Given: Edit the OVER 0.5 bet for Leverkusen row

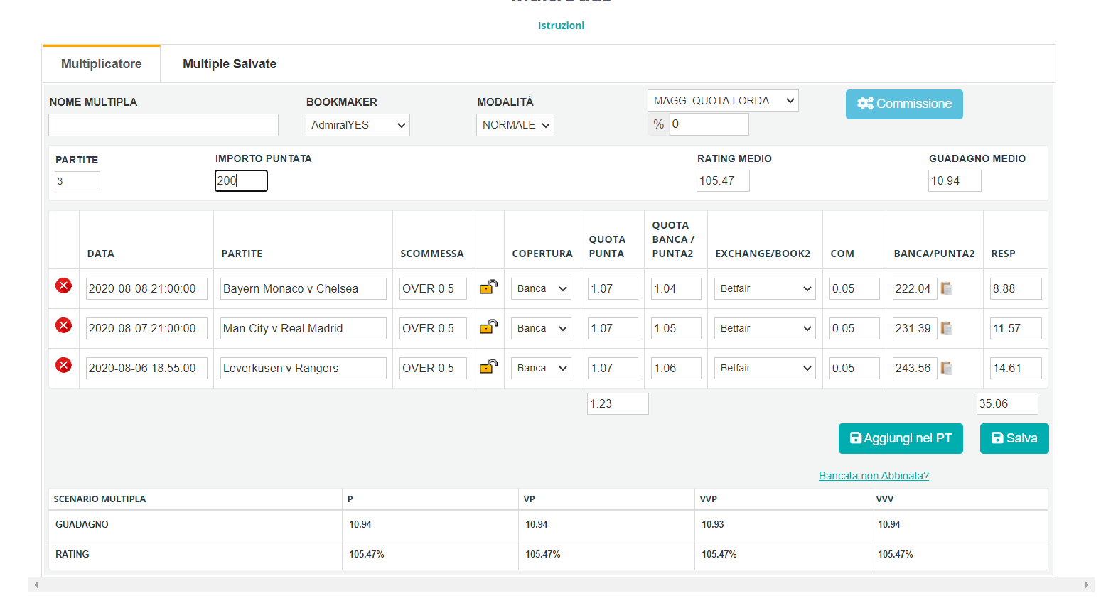Looking at the screenshot, I should coord(433,368).
